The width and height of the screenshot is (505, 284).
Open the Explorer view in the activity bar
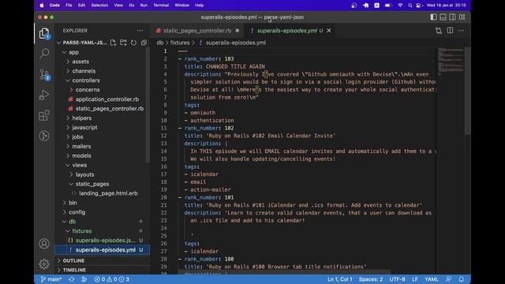pos(44,33)
